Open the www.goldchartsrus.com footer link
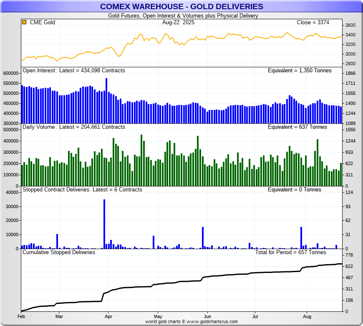This screenshot has width=363, height=326. point(212,321)
